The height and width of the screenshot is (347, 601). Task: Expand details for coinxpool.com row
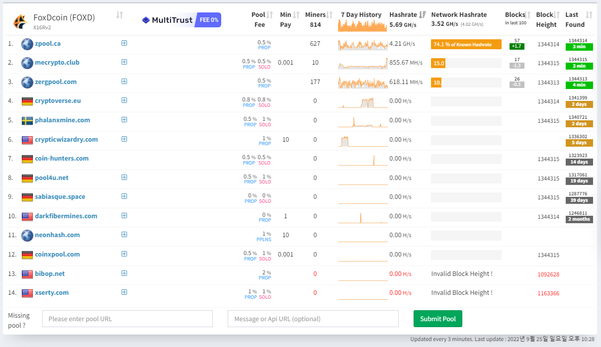pyautogui.click(x=124, y=254)
